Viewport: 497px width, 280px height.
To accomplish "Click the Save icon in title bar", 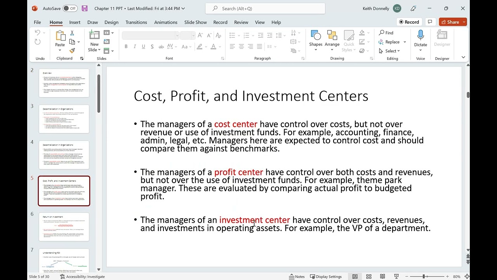I will (x=85, y=8).
